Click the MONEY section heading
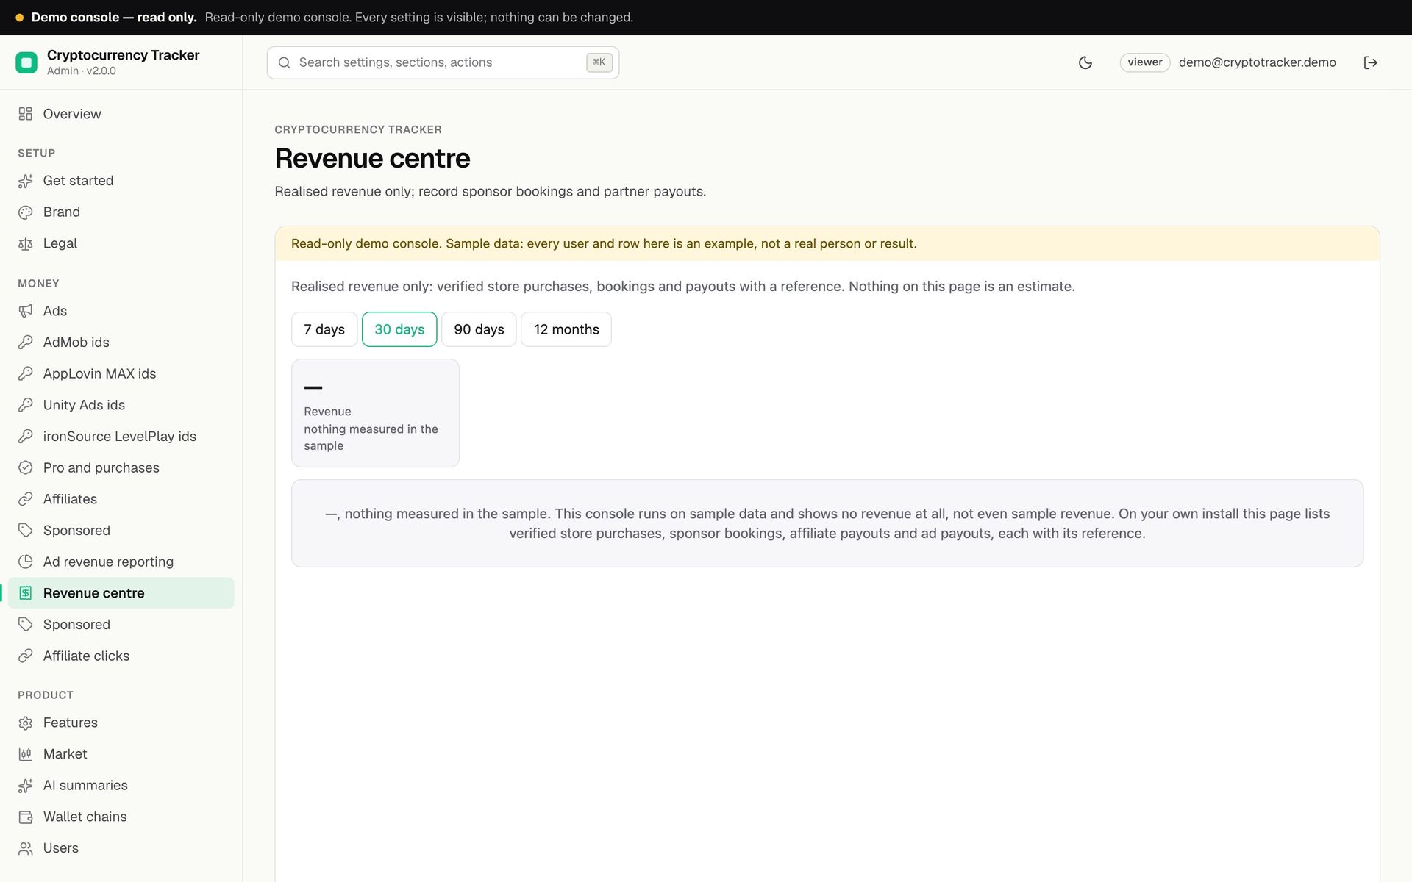This screenshot has height=882, width=1412. (38, 284)
